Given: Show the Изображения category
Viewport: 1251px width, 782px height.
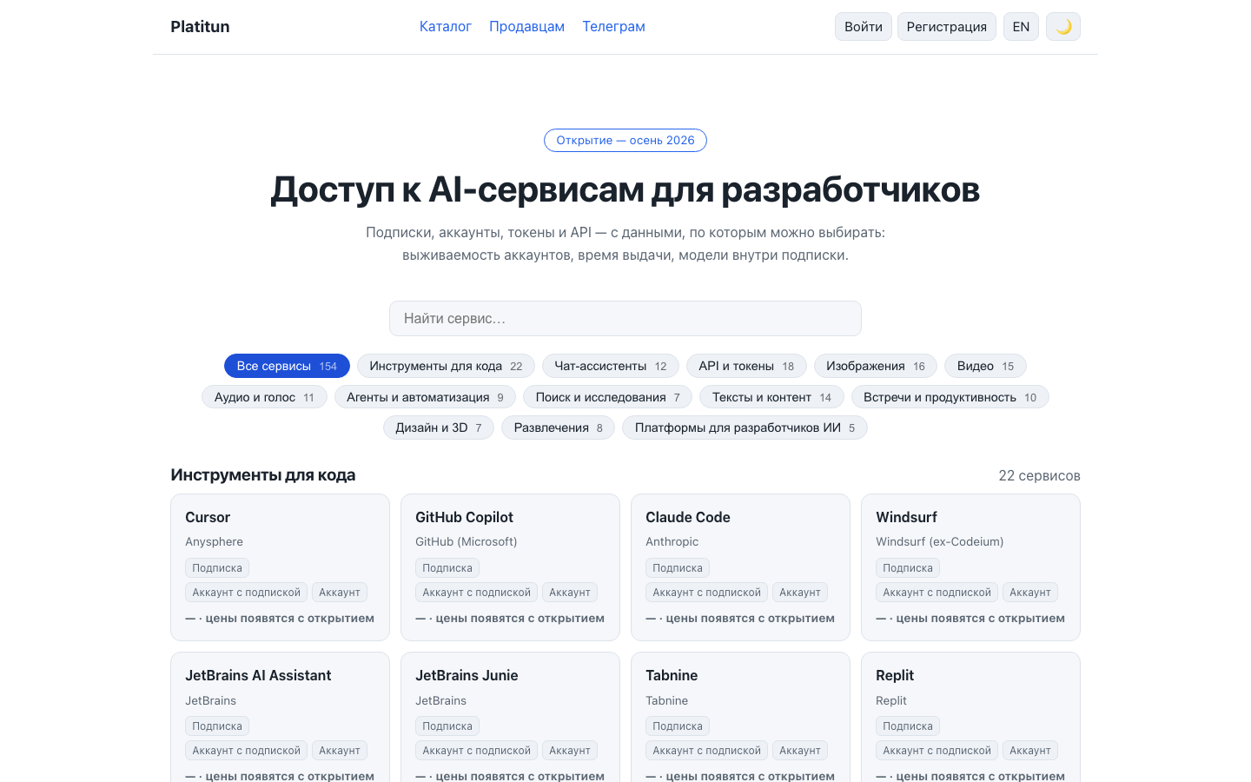Looking at the screenshot, I should pyautogui.click(x=876, y=366).
